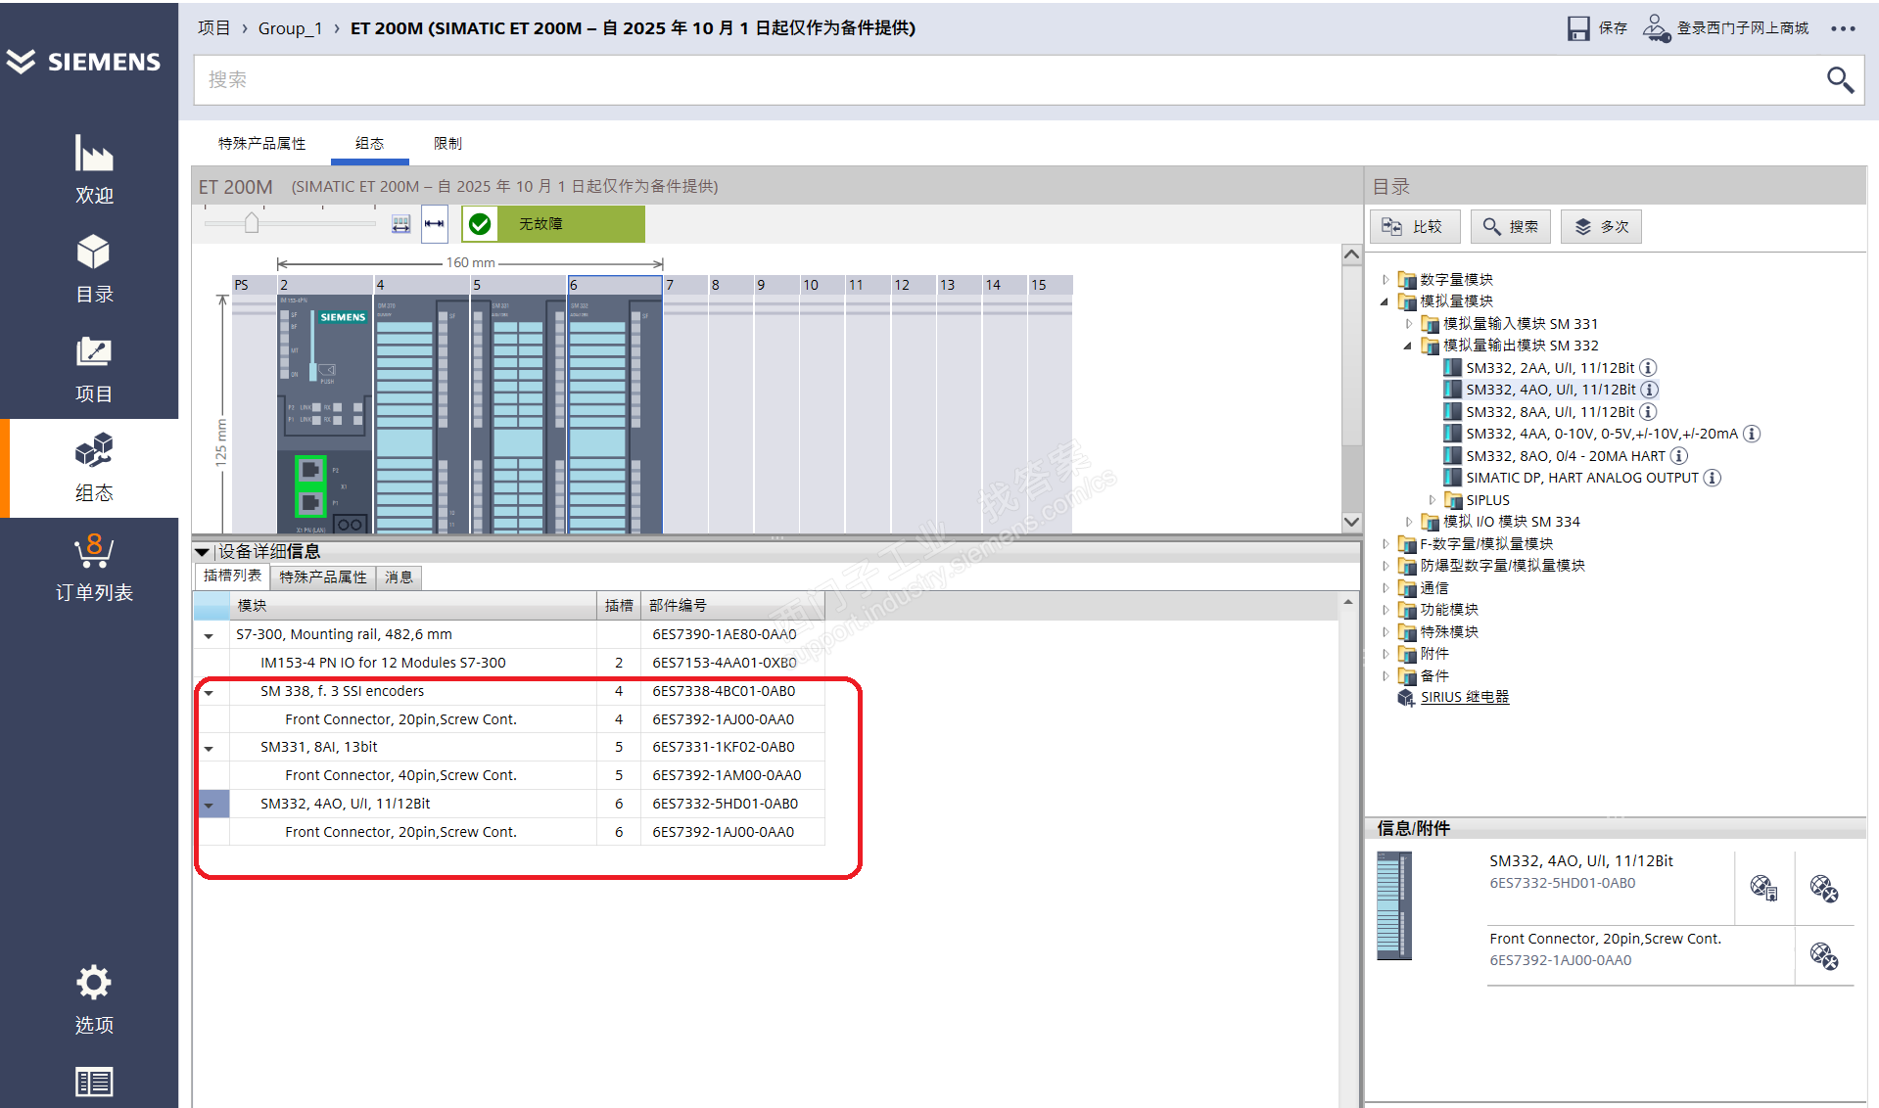Switch to top 特殊产品属性 tab
This screenshot has width=1879, height=1108.
261,144
